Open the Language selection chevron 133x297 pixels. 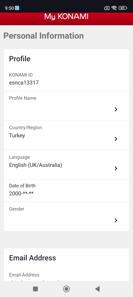pyautogui.click(x=116, y=168)
